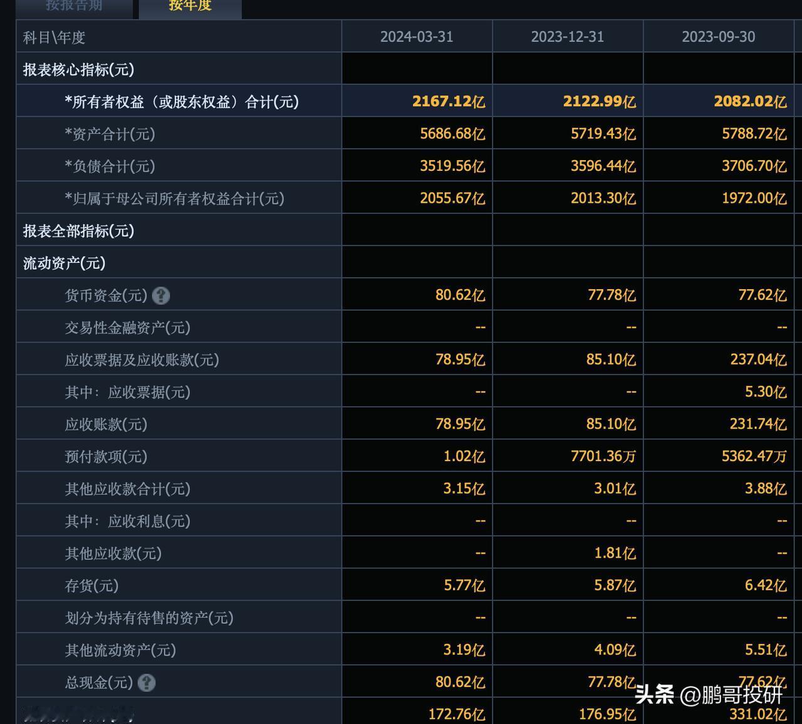802x724 pixels.
Task: Select the 交易性金融资产(元) row label
Action: click(127, 327)
